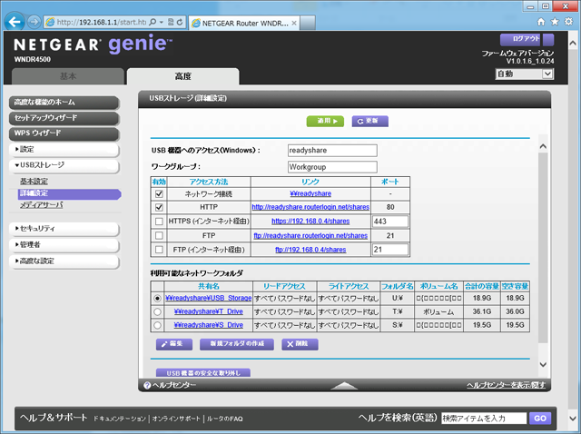Uncheck the HTTP access method checkbox
The image size is (581, 434).
coord(160,207)
